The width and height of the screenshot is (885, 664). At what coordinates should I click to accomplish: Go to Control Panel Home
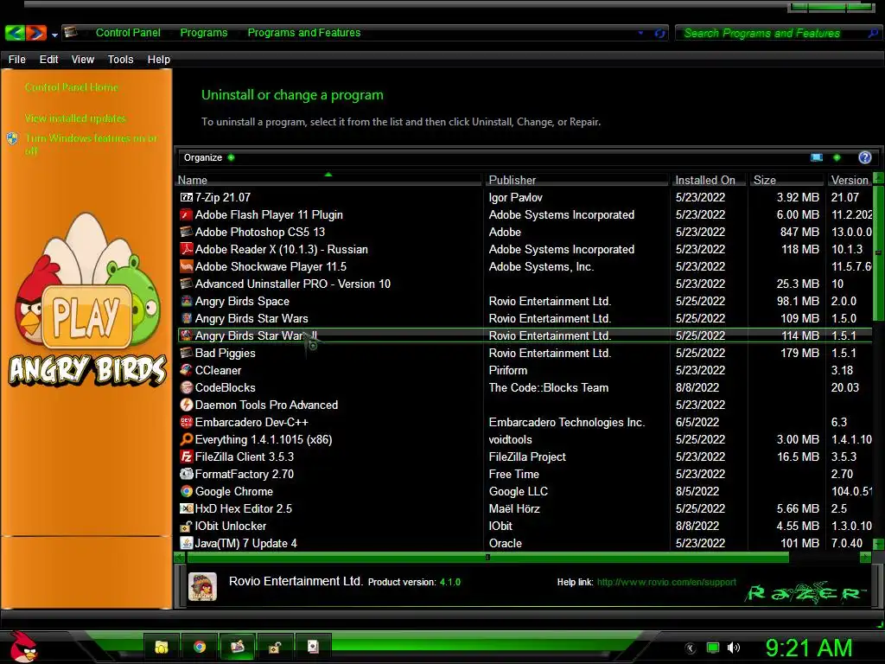pyautogui.click(x=72, y=87)
